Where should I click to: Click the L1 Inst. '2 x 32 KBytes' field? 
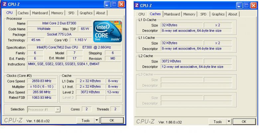(x=90, y=86)
